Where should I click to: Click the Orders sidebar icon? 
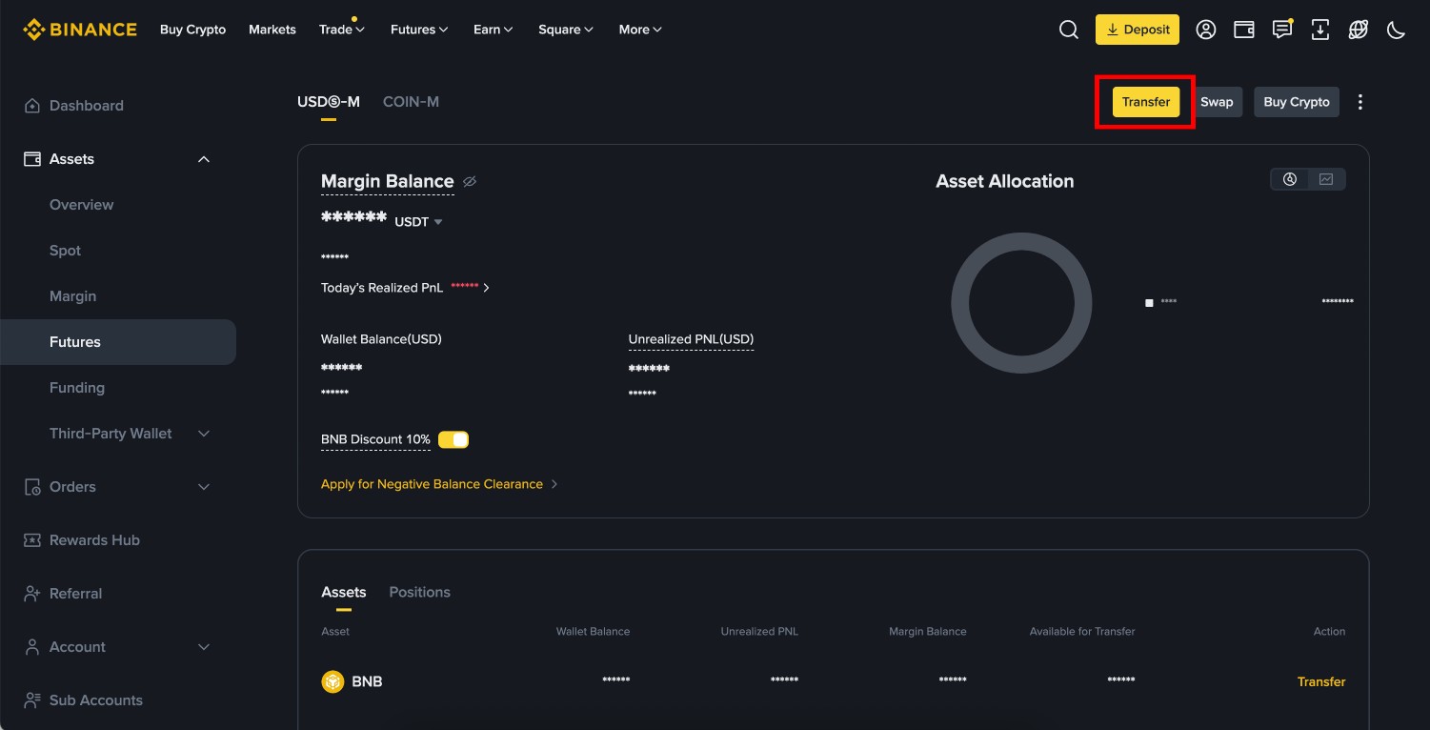pyautogui.click(x=32, y=487)
